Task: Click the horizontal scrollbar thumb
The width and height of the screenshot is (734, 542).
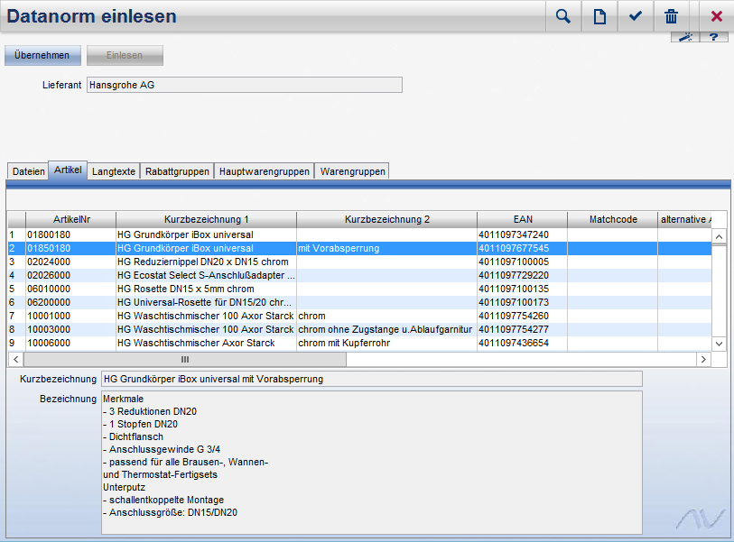Action: [185, 359]
